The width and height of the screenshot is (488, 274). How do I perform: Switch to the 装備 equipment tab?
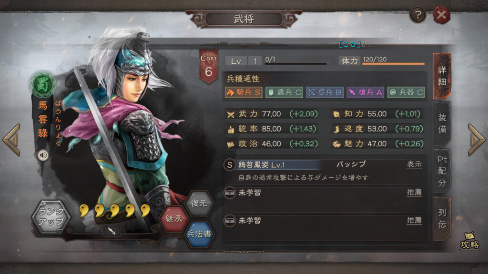(442, 123)
